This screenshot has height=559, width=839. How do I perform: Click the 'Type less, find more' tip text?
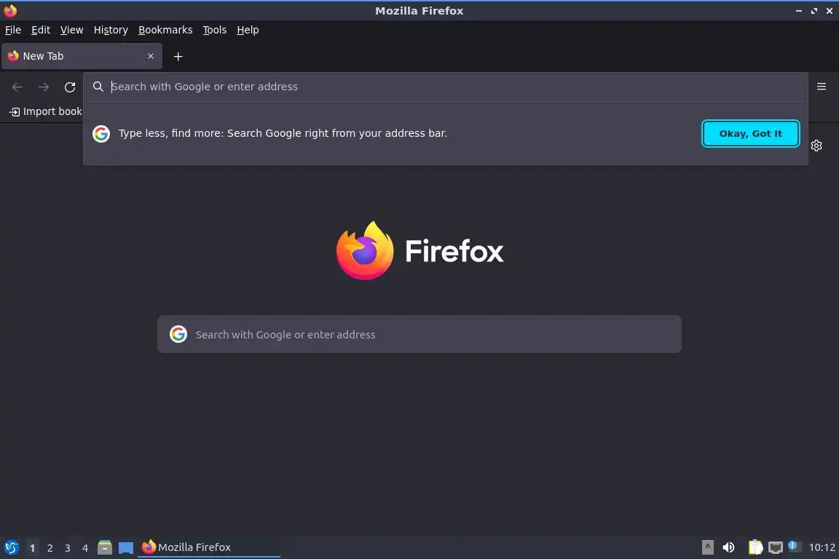tap(283, 133)
